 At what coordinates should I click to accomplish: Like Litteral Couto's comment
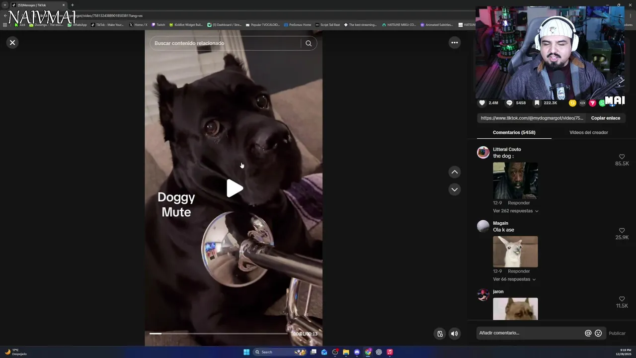[x=622, y=157]
